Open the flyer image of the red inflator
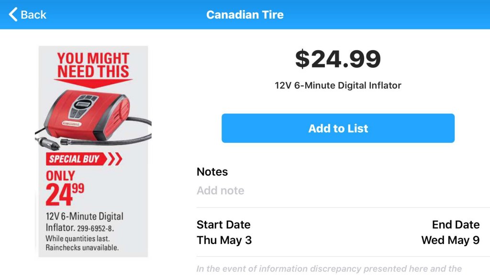 [93, 151]
